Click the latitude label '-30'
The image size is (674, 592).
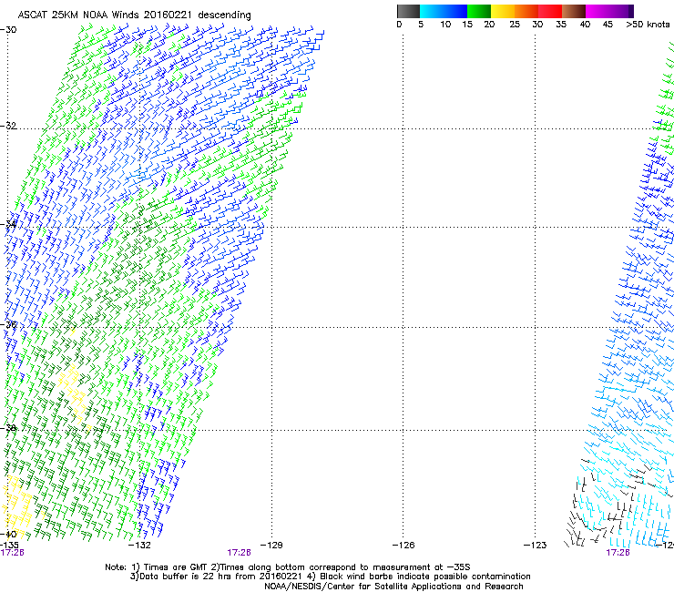coord(8,30)
